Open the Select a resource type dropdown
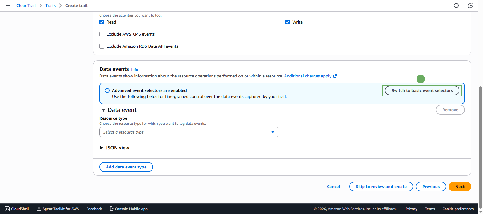The width and height of the screenshot is (483, 214). [189, 132]
